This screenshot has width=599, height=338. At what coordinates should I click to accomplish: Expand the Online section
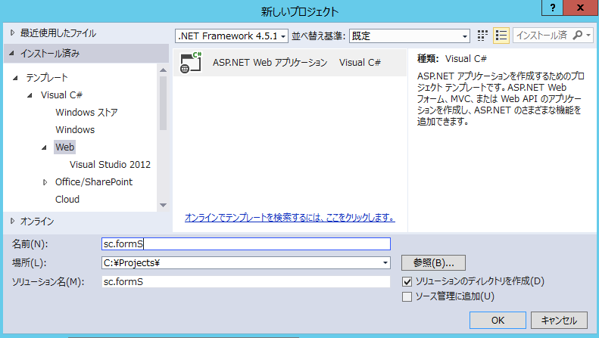12,221
